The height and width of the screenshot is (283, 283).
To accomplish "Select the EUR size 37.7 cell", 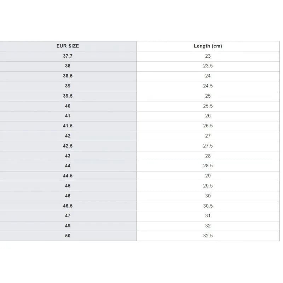I will [68, 56].
